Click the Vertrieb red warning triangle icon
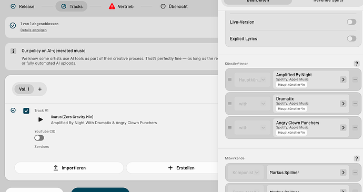Image resolution: width=363 pixels, height=192 pixels. tap(112, 6)
